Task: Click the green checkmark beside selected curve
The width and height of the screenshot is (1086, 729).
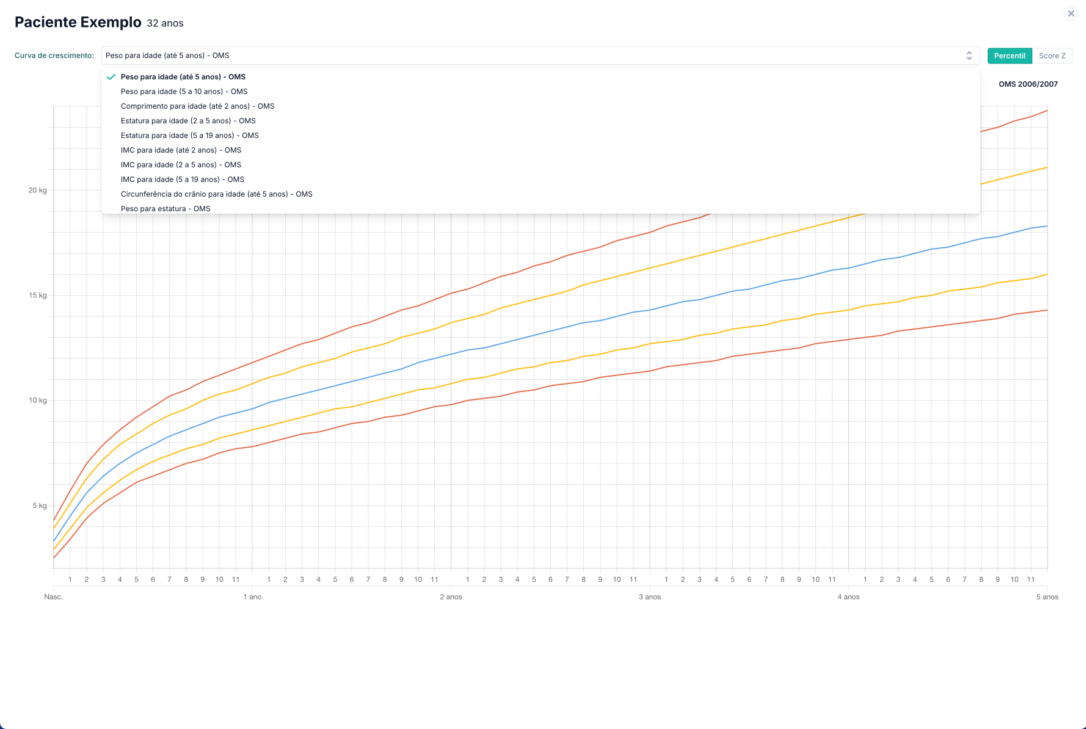Action: pyautogui.click(x=111, y=77)
